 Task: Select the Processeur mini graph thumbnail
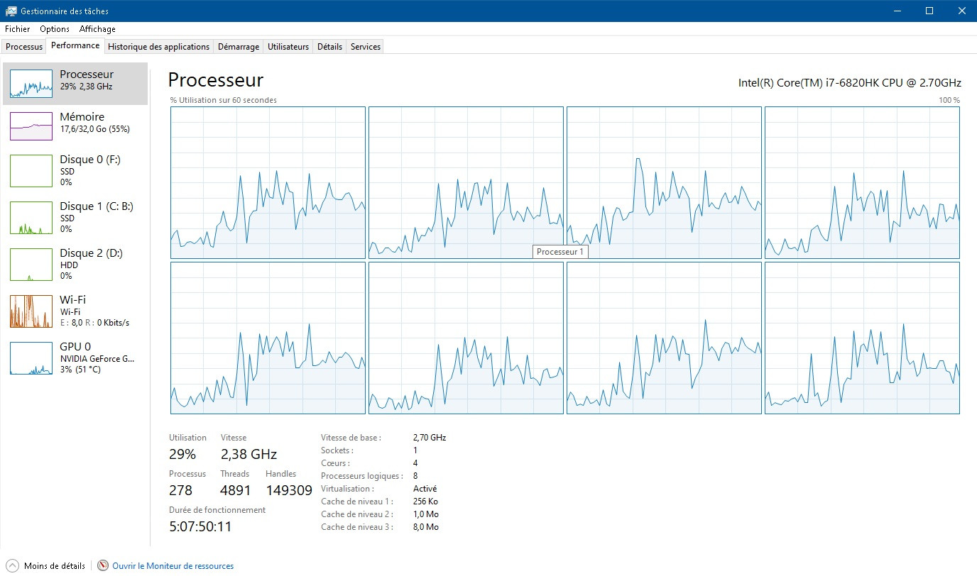pyautogui.click(x=31, y=84)
